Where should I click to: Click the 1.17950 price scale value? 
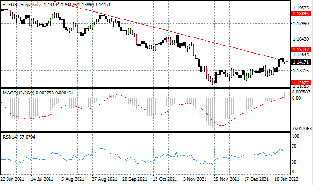coord(301,24)
